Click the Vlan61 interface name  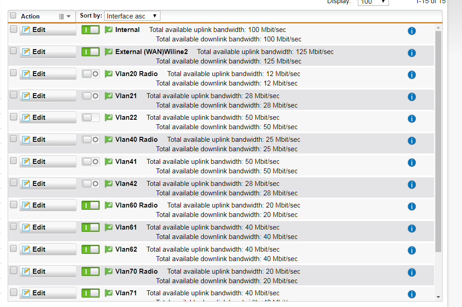click(126, 227)
